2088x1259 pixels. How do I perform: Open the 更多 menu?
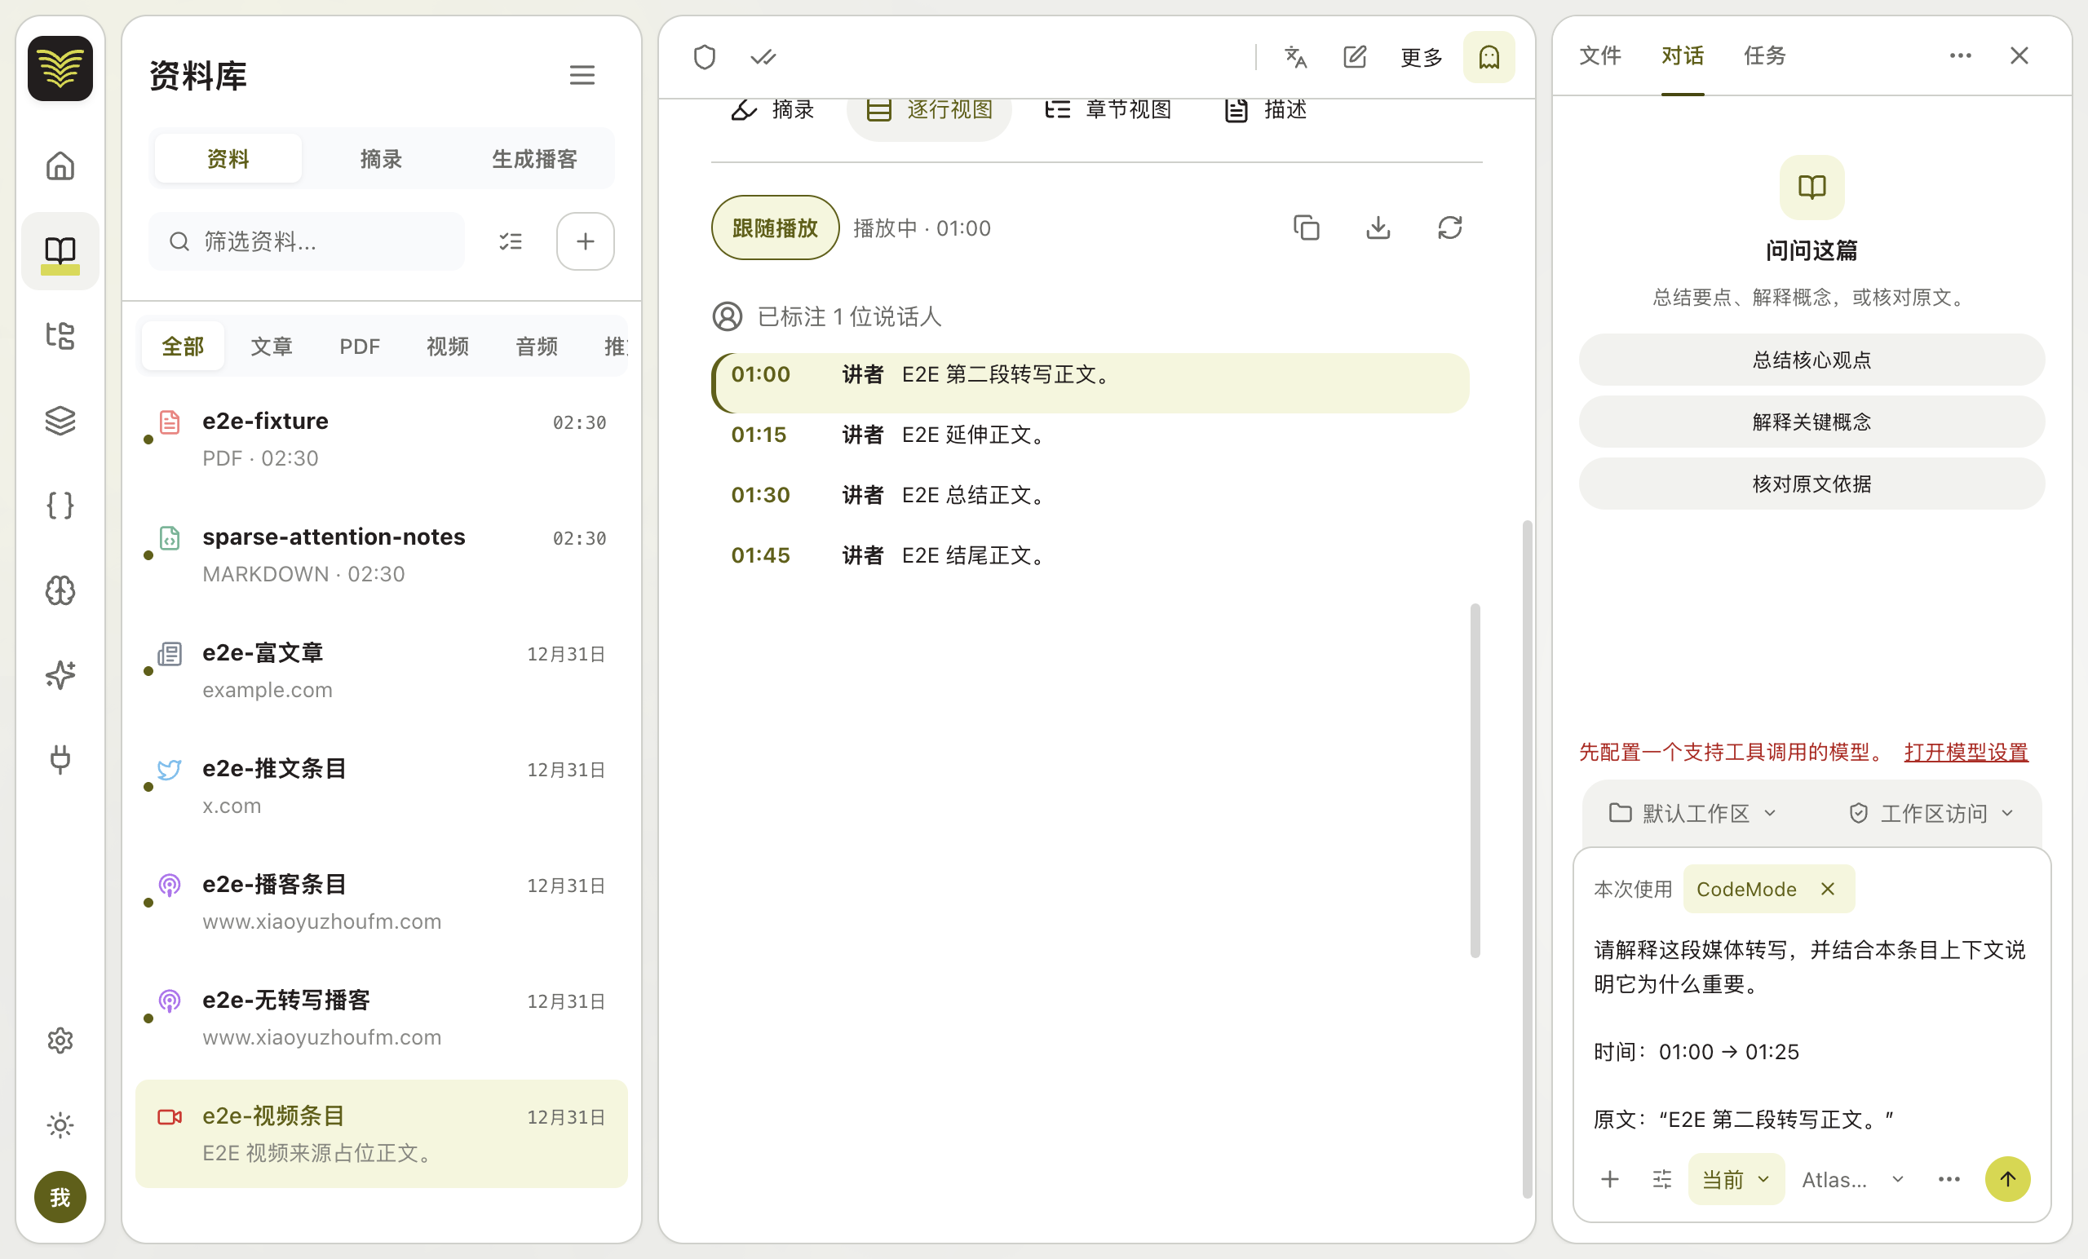(x=1422, y=57)
